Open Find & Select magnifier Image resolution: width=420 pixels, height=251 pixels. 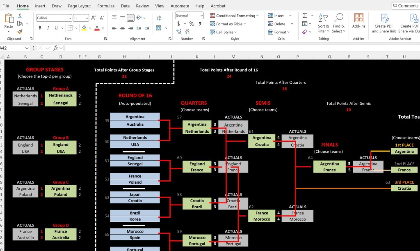click(338, 23)
